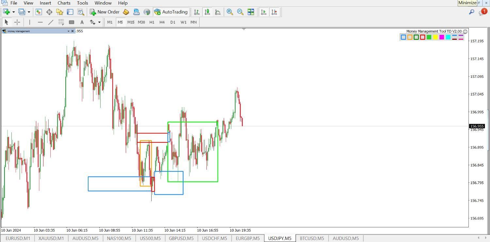Switch chart to candlestick display mode
This screenshot has width=490, height=242.
click(207, 12)
